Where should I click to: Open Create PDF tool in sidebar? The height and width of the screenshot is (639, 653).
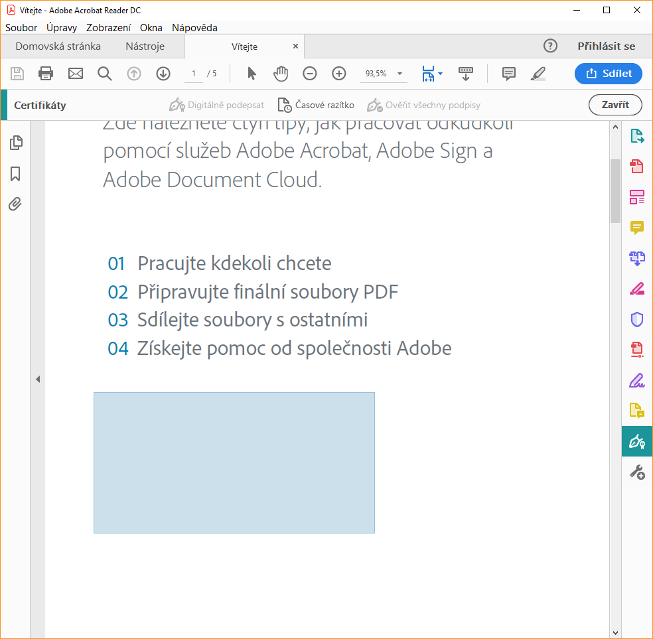click(637, 167)
